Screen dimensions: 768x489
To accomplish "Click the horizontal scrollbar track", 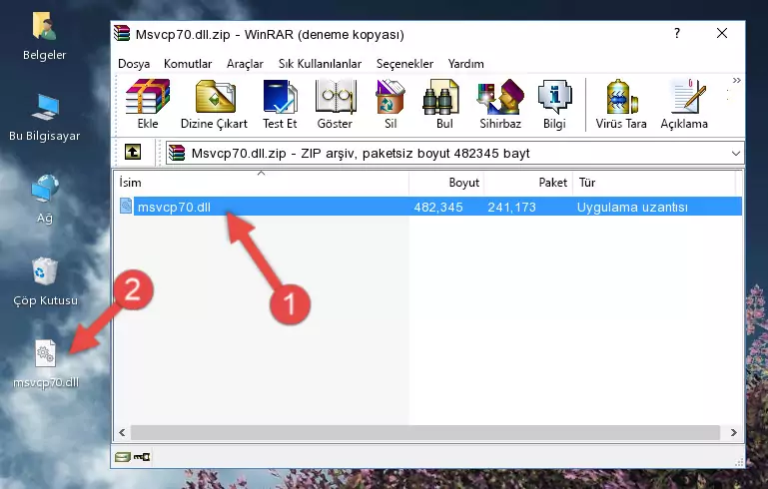I will coord(425,432).
